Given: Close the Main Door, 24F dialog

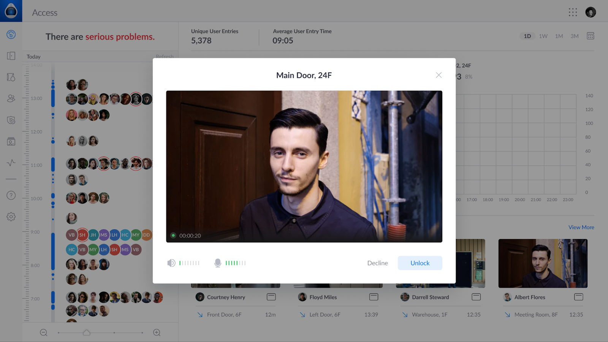Looking at the screenshot, I should click(x=439, y=75).
